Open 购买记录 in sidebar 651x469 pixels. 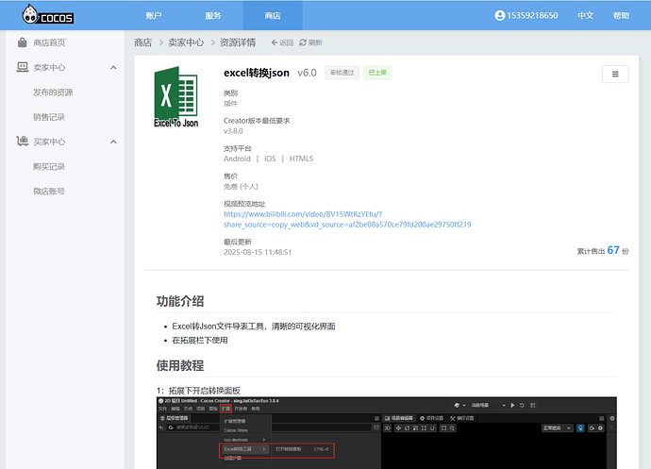click(49, 167)
